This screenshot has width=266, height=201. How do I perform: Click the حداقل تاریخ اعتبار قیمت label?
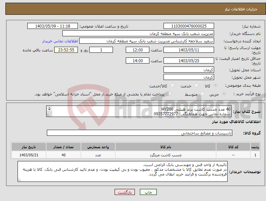pos(238,61)
